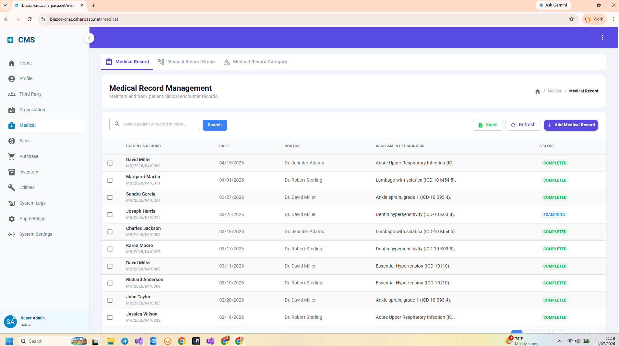
Task: Open Telegram from the taskbar
Action: [x=125, y=341]
